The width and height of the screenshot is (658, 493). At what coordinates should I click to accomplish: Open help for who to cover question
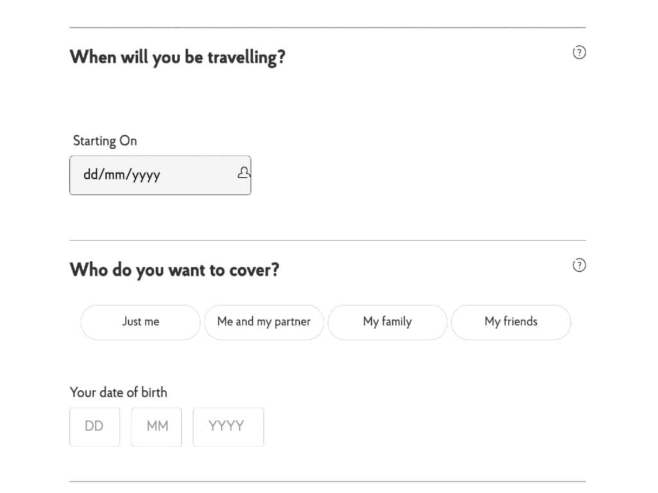pos(579,265)
